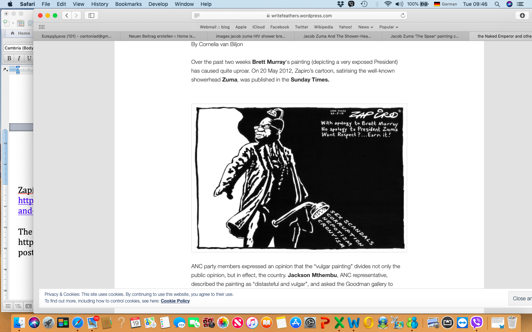Launch Microsoft PowerPoint from the Dock

[325, 323]
